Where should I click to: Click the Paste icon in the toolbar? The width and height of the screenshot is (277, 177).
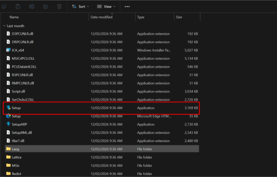pos(19,6)
